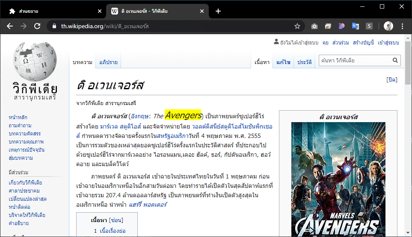Screen dimensions: 412x237
Task: Dismiss notice with [ปิด] link
Action: point(392,80)
